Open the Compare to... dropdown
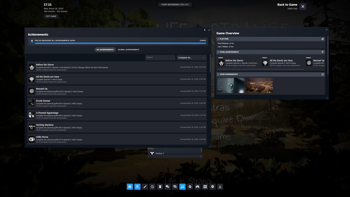The width and height of the screenshot is (350, 197). [192, 57]
